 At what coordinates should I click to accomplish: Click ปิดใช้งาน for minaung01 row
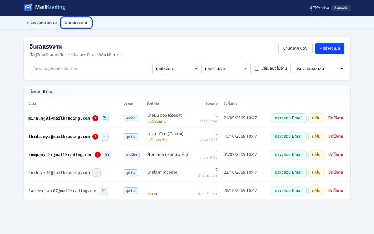pos(336,118)
